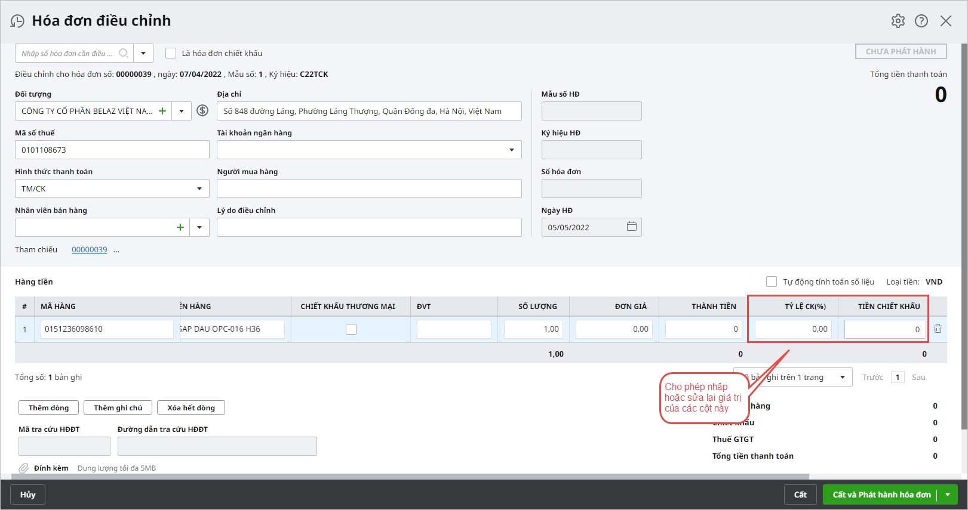Click the help question mark icon
The height and width of the screenshot is (510, 968).
click(x=921, y=21)
